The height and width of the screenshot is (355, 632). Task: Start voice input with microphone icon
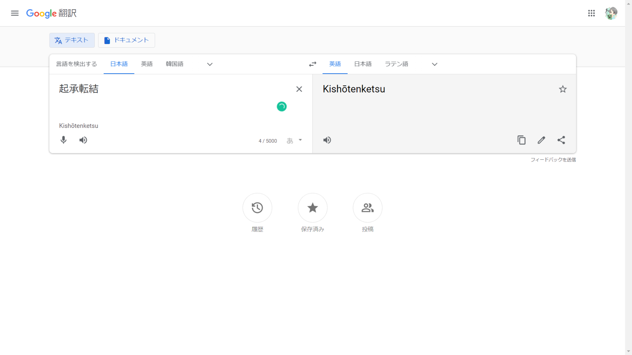(64, 140)
